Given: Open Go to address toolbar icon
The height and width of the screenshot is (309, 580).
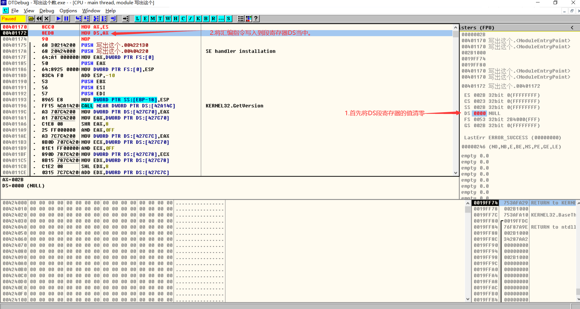Looking at the screenshot, I should [126, 19].
